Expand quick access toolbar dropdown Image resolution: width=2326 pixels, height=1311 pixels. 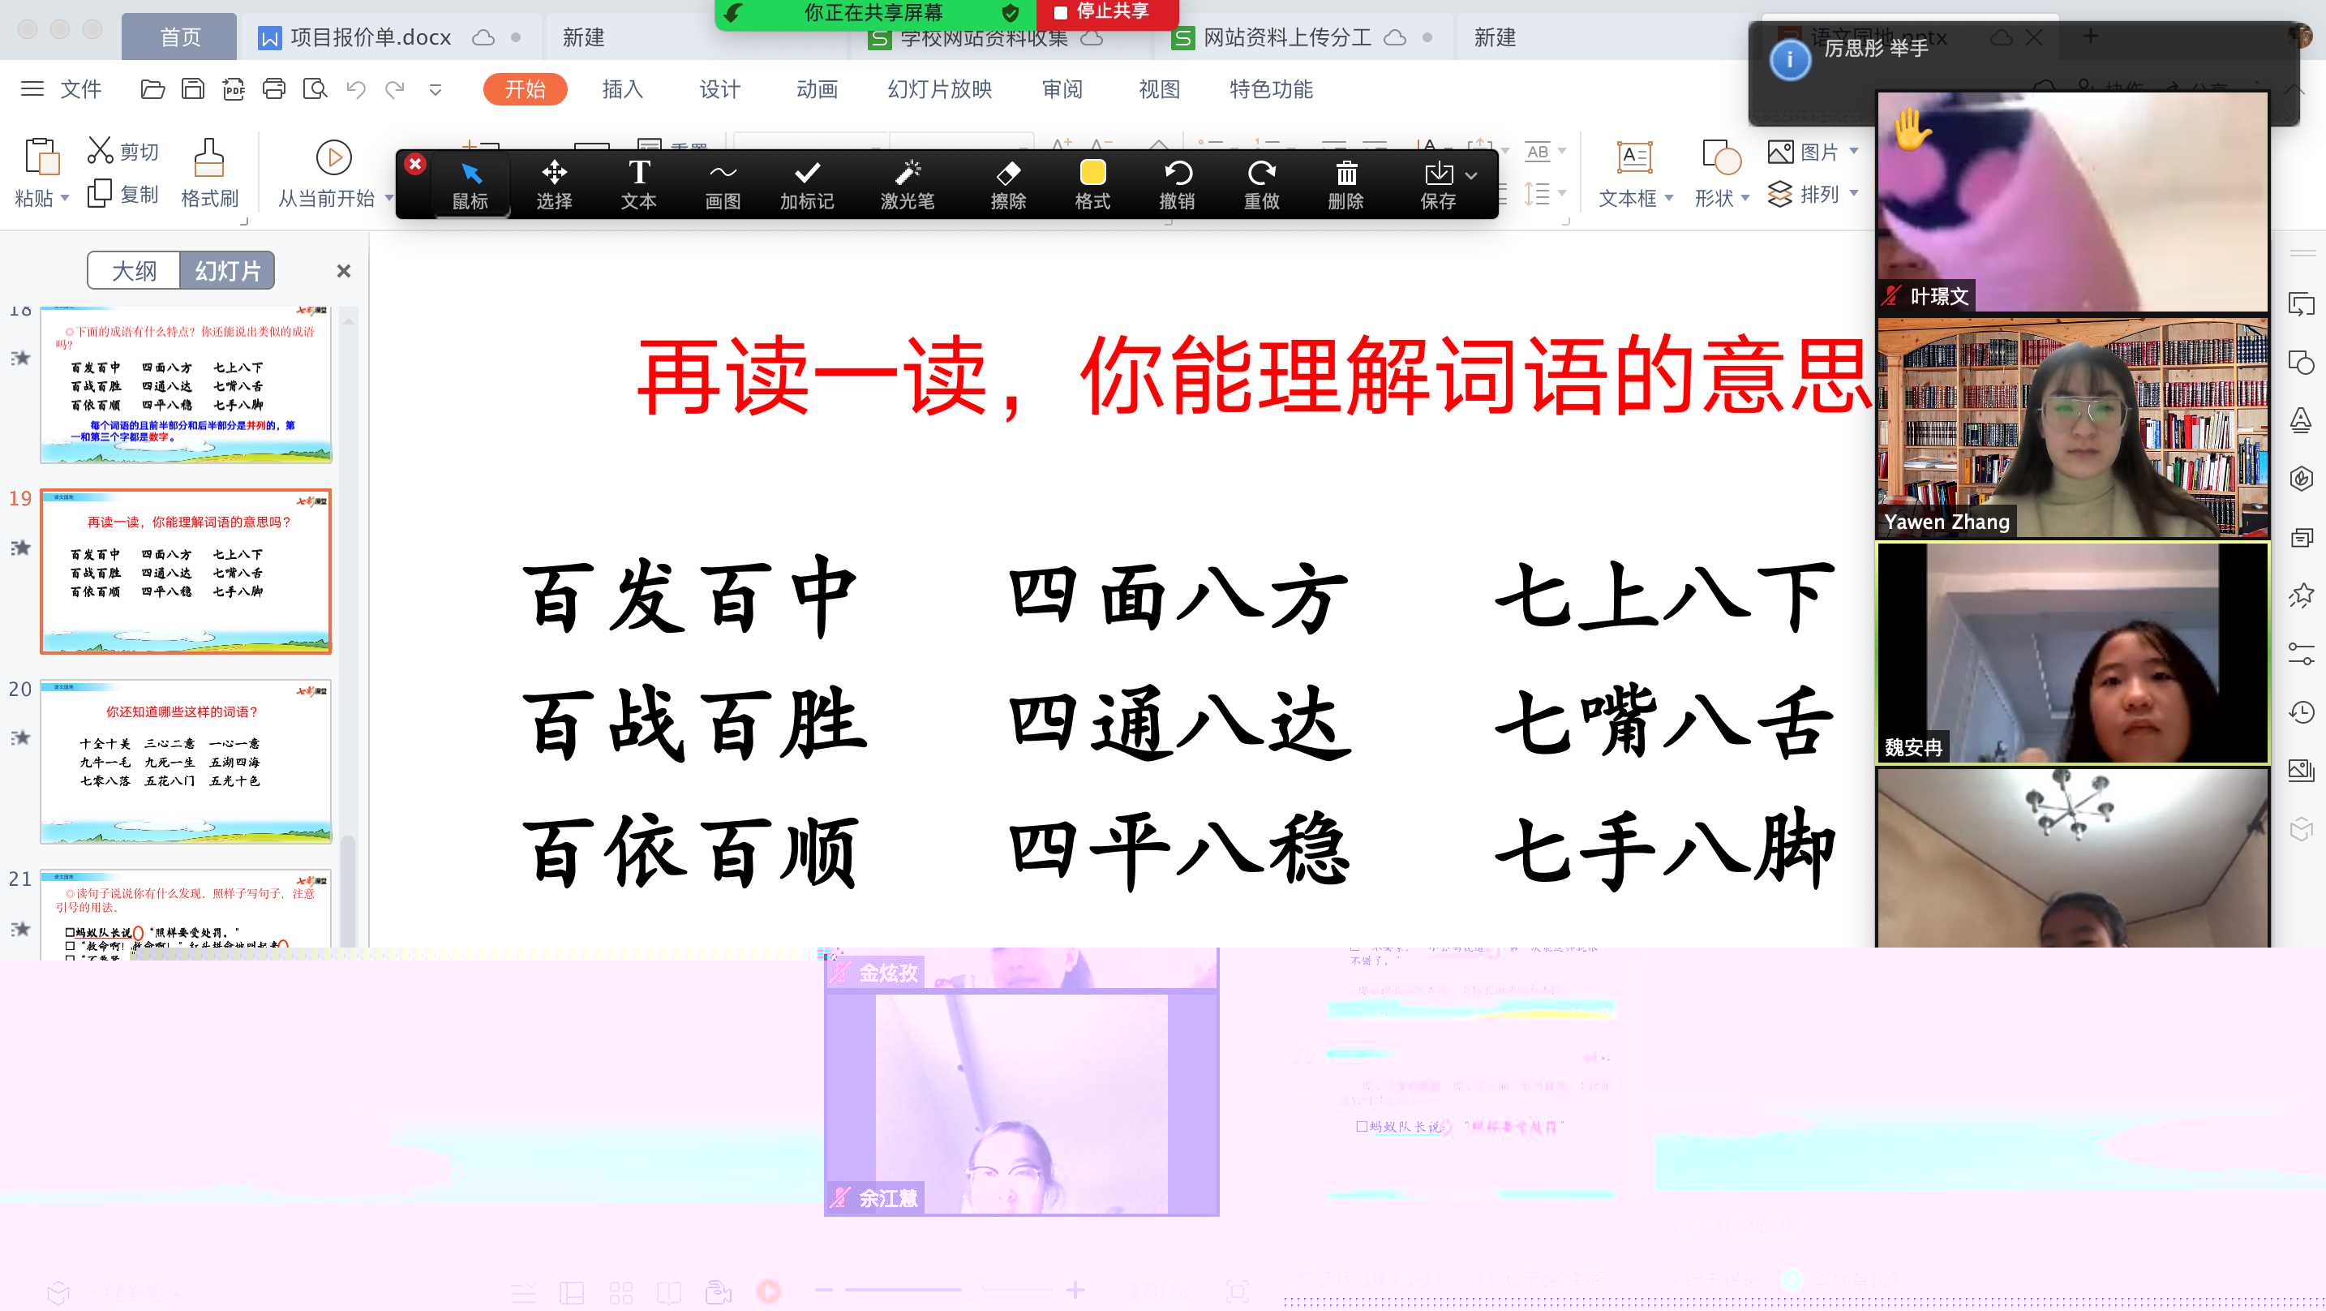[436, 89]
